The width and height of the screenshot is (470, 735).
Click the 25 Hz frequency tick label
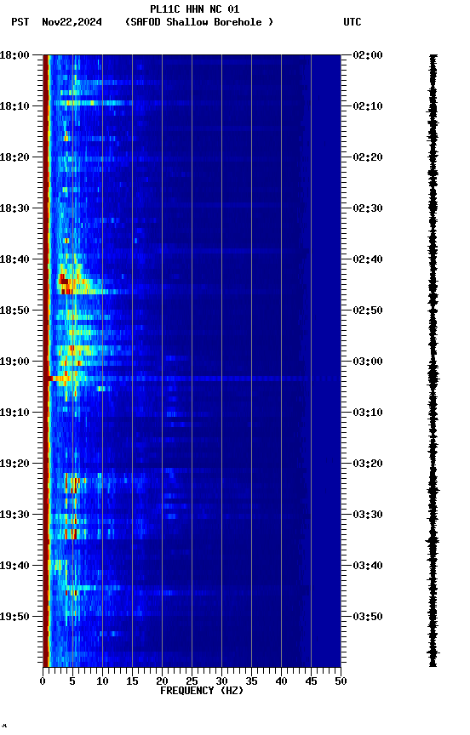pos(192,681)
